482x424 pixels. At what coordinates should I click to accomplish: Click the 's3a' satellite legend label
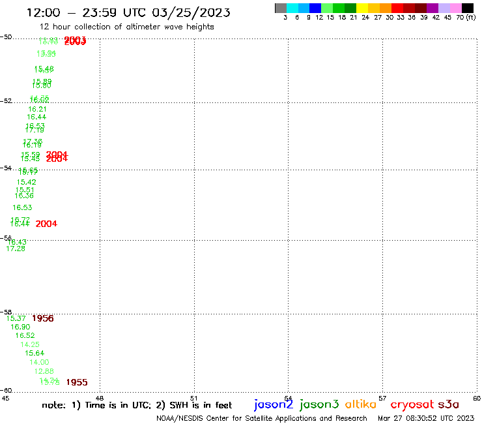pyautogui.click(x=448, y=404)
